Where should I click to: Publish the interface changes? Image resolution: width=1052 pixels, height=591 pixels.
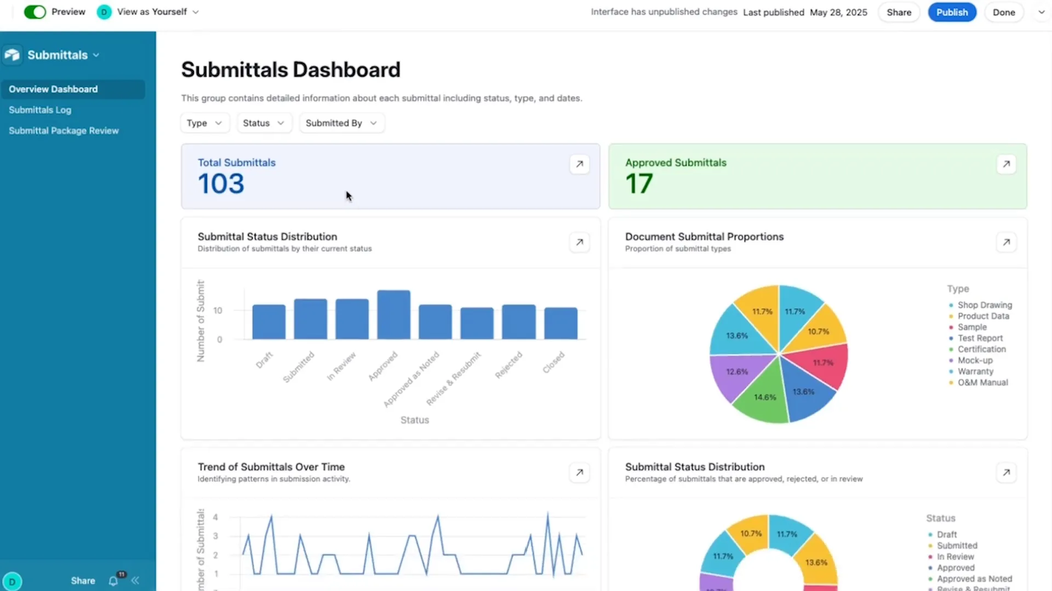(x=952, y=12)
